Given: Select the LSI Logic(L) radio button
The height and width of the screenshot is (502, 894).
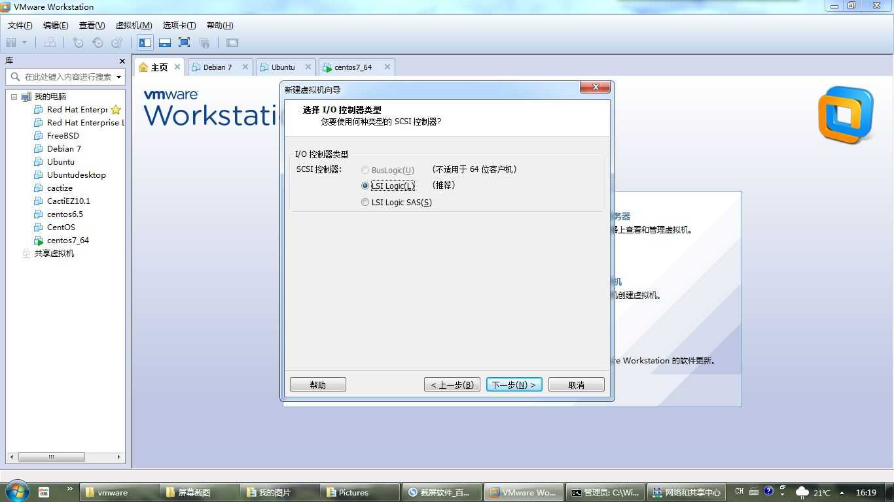Looking at the screenshot, I should coord(365,186).
